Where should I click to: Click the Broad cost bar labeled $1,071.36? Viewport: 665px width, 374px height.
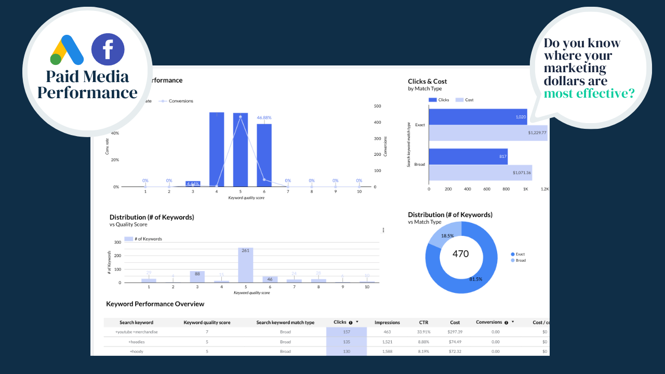[x=480, y=172]
